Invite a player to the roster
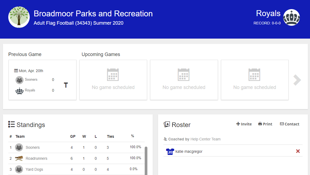The width and height of the screenshot is (310, 175). 244,124
